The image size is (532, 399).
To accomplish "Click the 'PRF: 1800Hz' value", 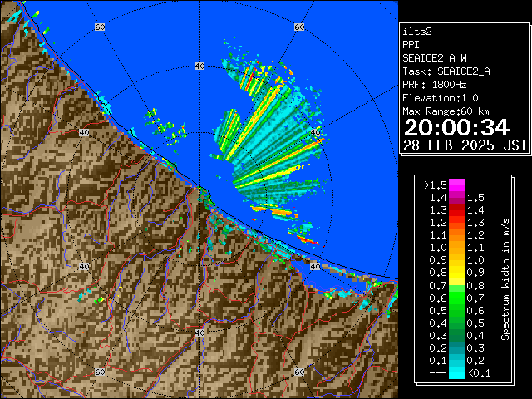I will tap(435, 85).
